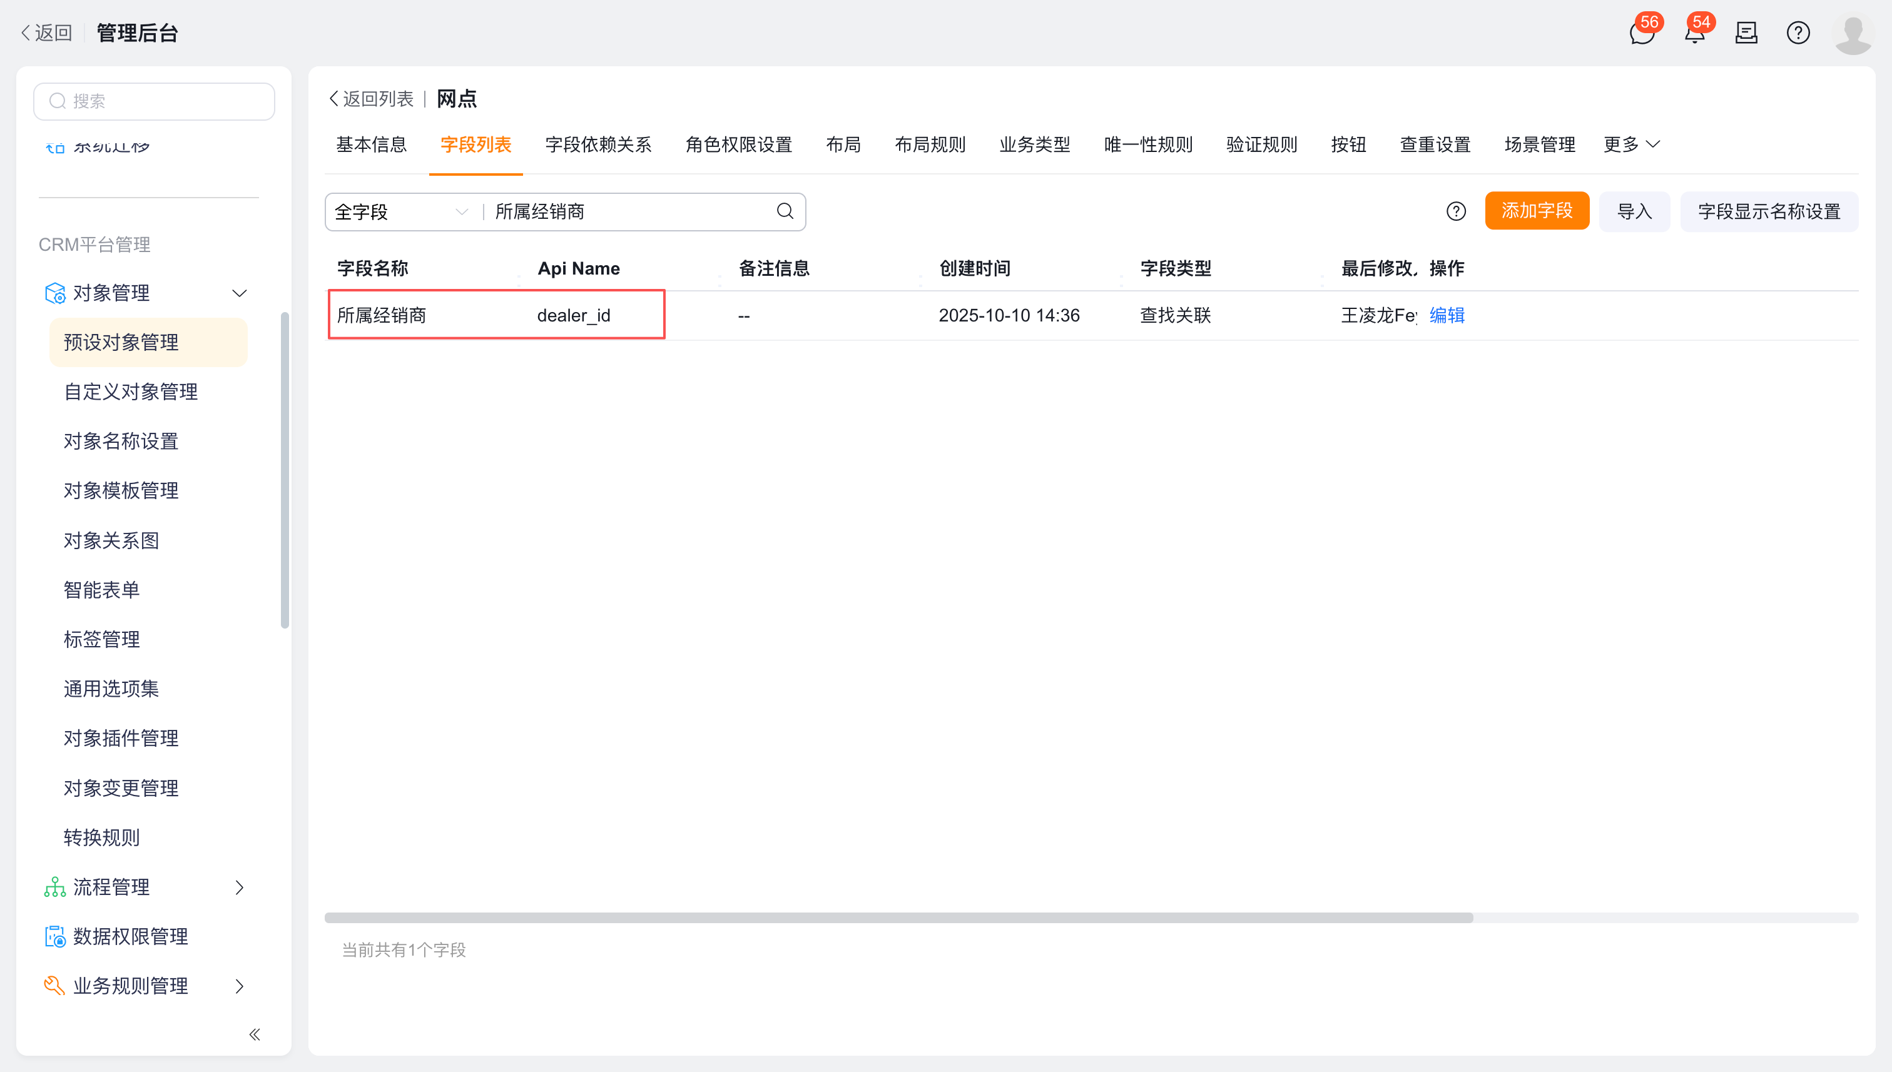Expand the 业务规则管理 section chevron
Image resolution: width=1892 pixels, height=1072 pixels.
240,986
